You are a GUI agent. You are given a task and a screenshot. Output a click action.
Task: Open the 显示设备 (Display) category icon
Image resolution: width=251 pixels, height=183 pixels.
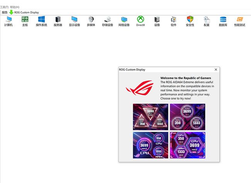pos(75,21)
